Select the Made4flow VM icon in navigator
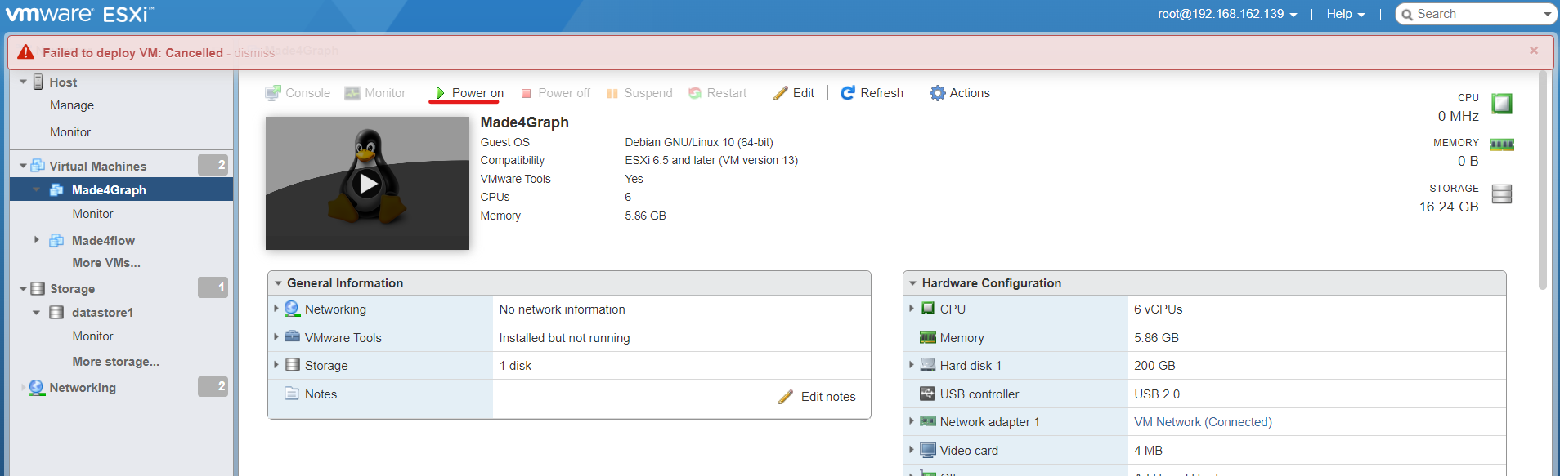Image resolution: width=1560 pixels, height=476 pixels. (56, 241)
